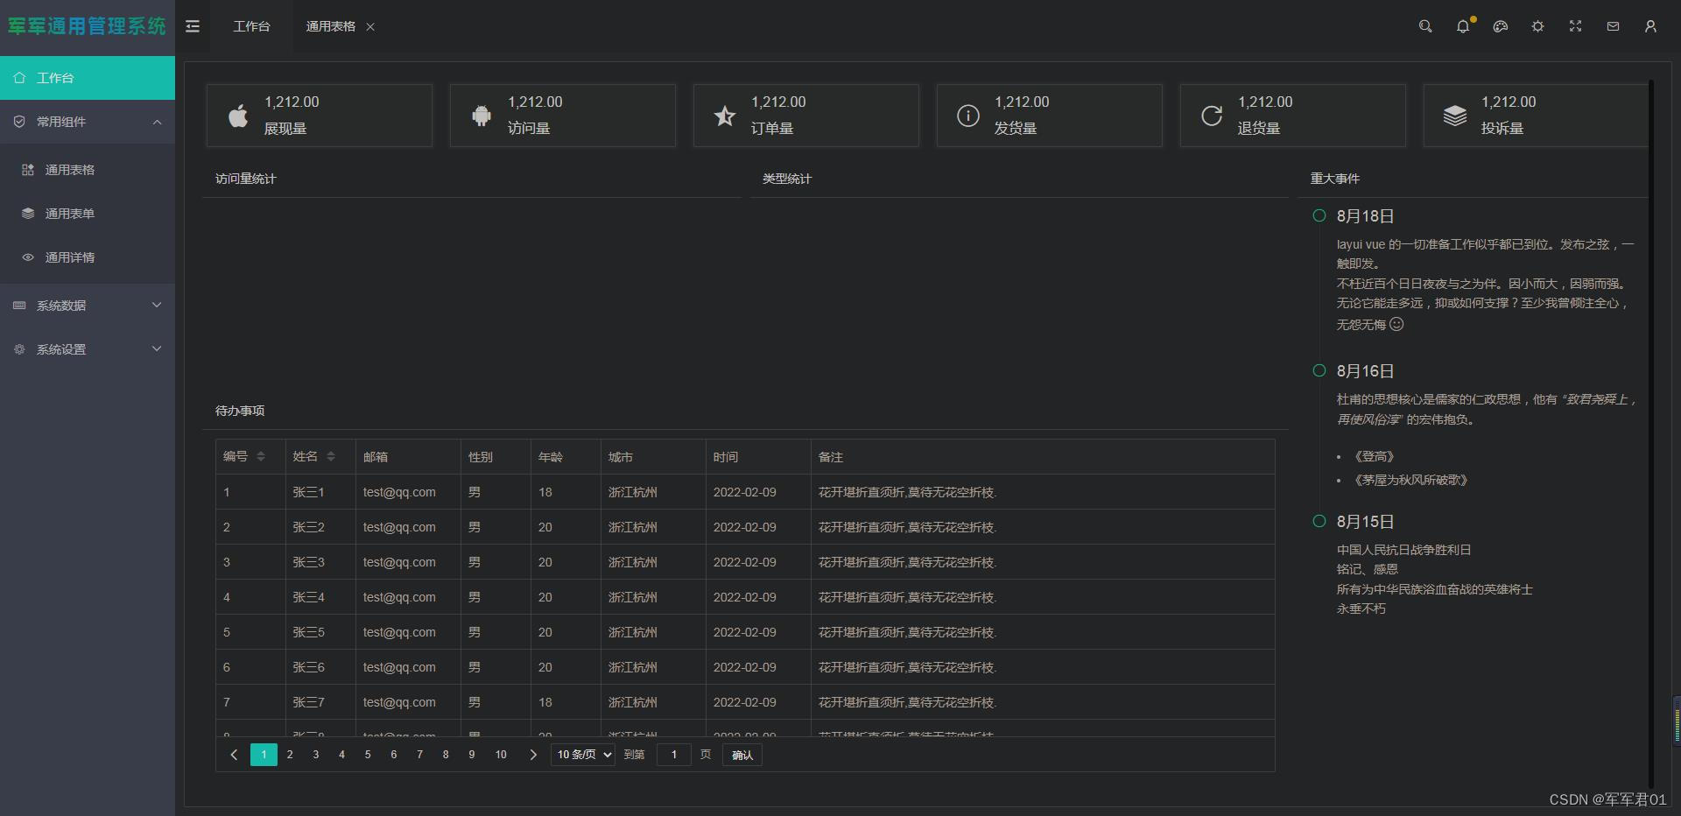This screenshot has width=1681, height=816.
Task: Click the 待办事项 panel title
Action: [240, 411]
